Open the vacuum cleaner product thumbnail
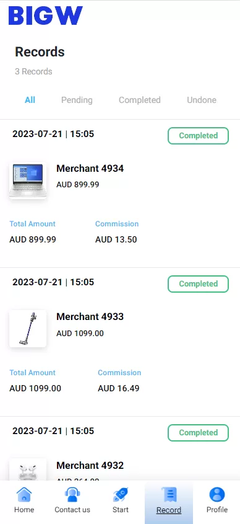 (28, 329)
